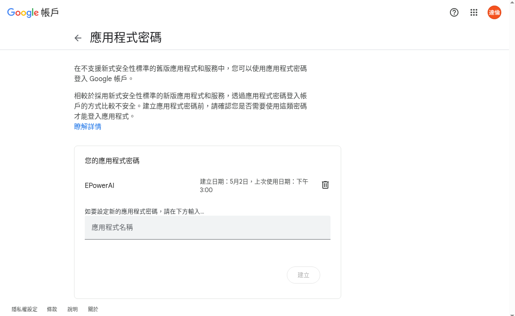Open the 關於 footer link
Screen dimensions: 515x316
tap(93, 309)
